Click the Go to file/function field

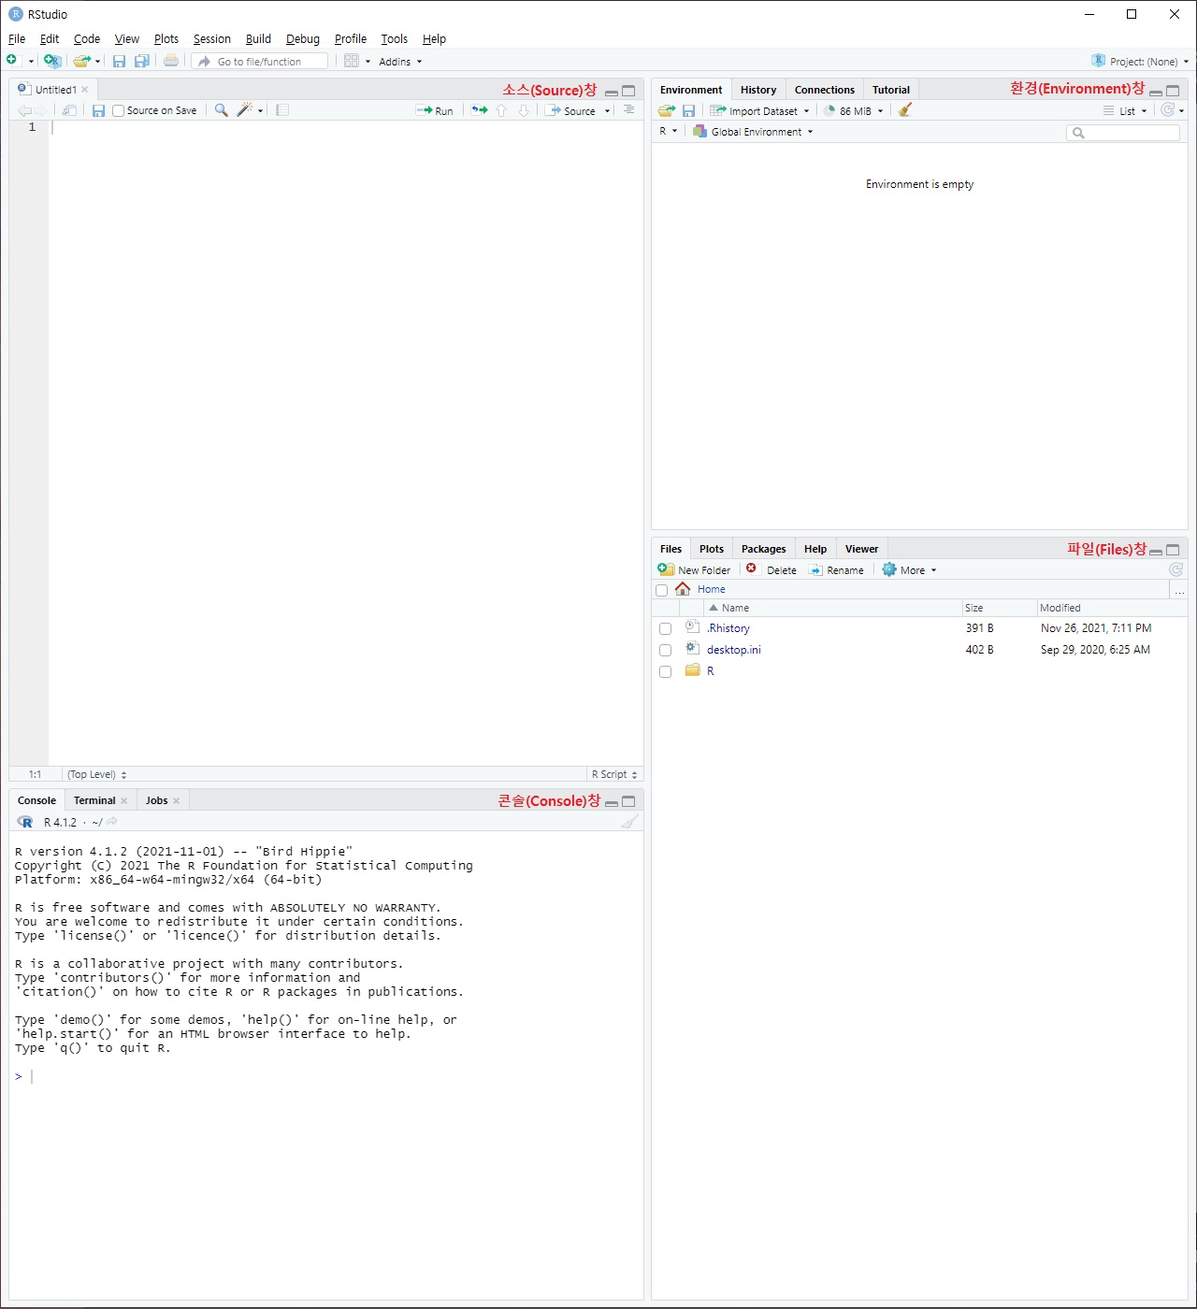(x=261, y=62)
